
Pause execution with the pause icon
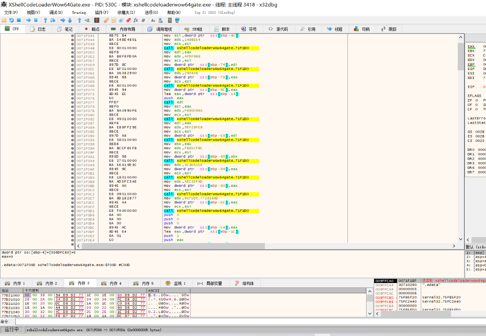tap(36, 20)
